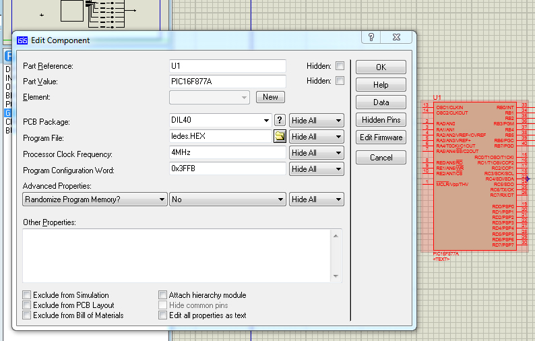Click the OK button
535x341 pixels.
point(381,67)
